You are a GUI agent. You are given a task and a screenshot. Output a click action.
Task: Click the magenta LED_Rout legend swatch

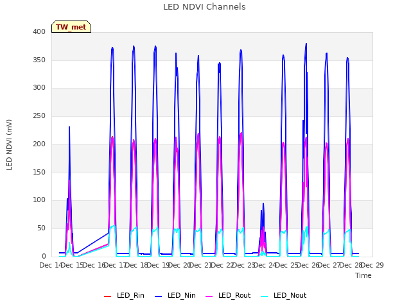209,296
